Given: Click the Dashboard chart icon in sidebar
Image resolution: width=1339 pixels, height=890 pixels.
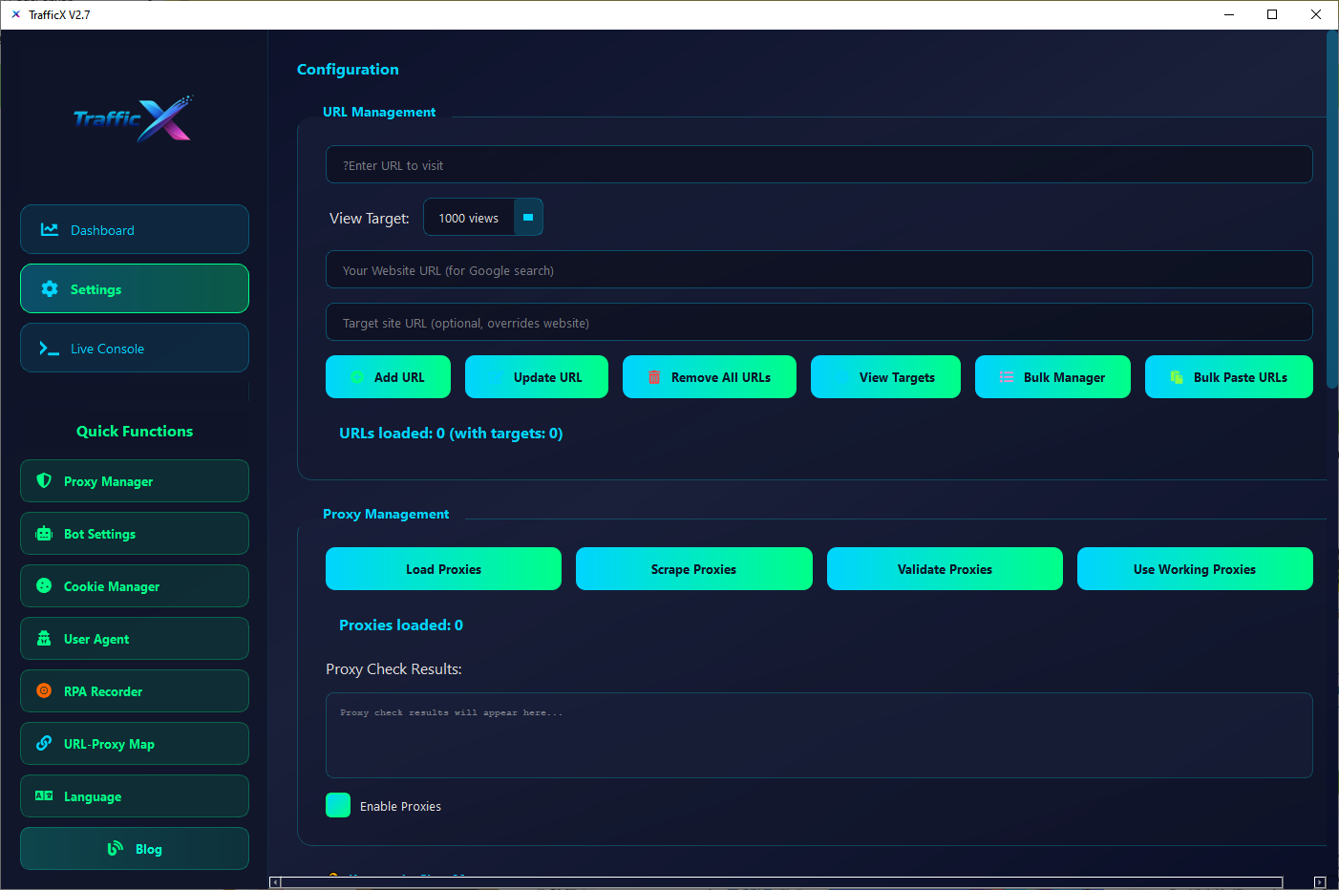Looking at the screenshot, I should click(50, 229).
